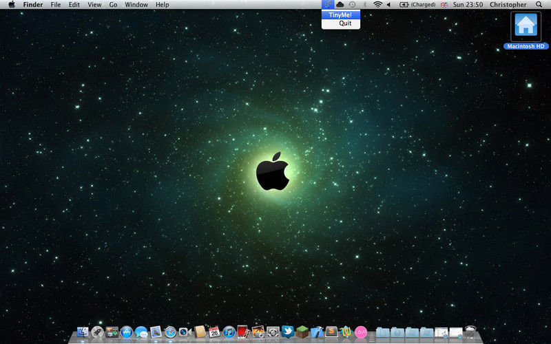Screen dimensions: 551x344
Task: Choose TinyMe! from the dropdown menu
Action: [340, 14]
